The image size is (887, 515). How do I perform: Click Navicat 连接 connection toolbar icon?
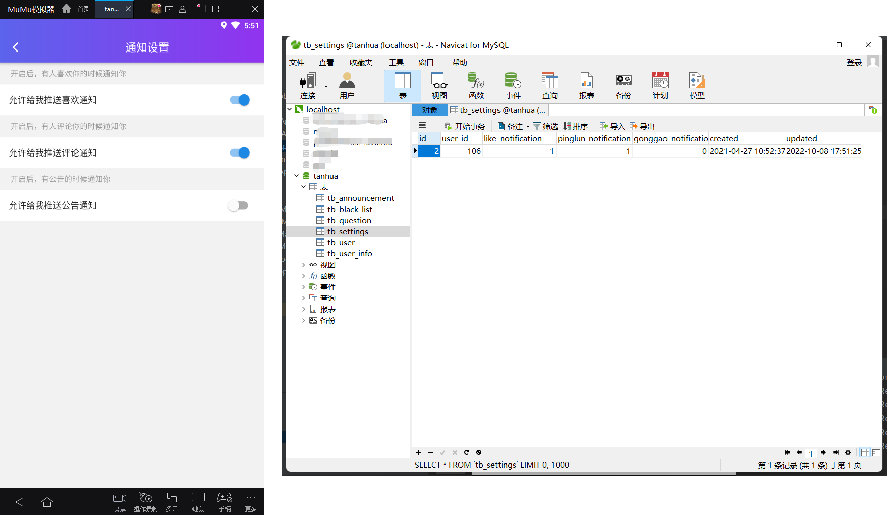[308, 86]
